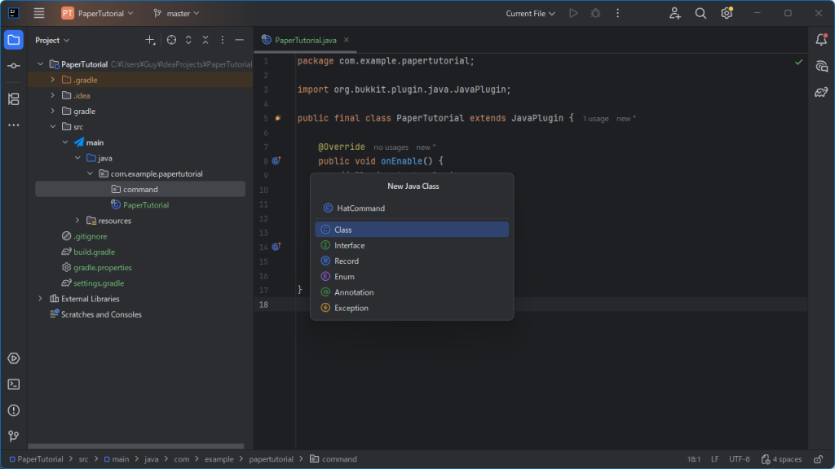Open the Problems tool window icon

coord(13,410)
